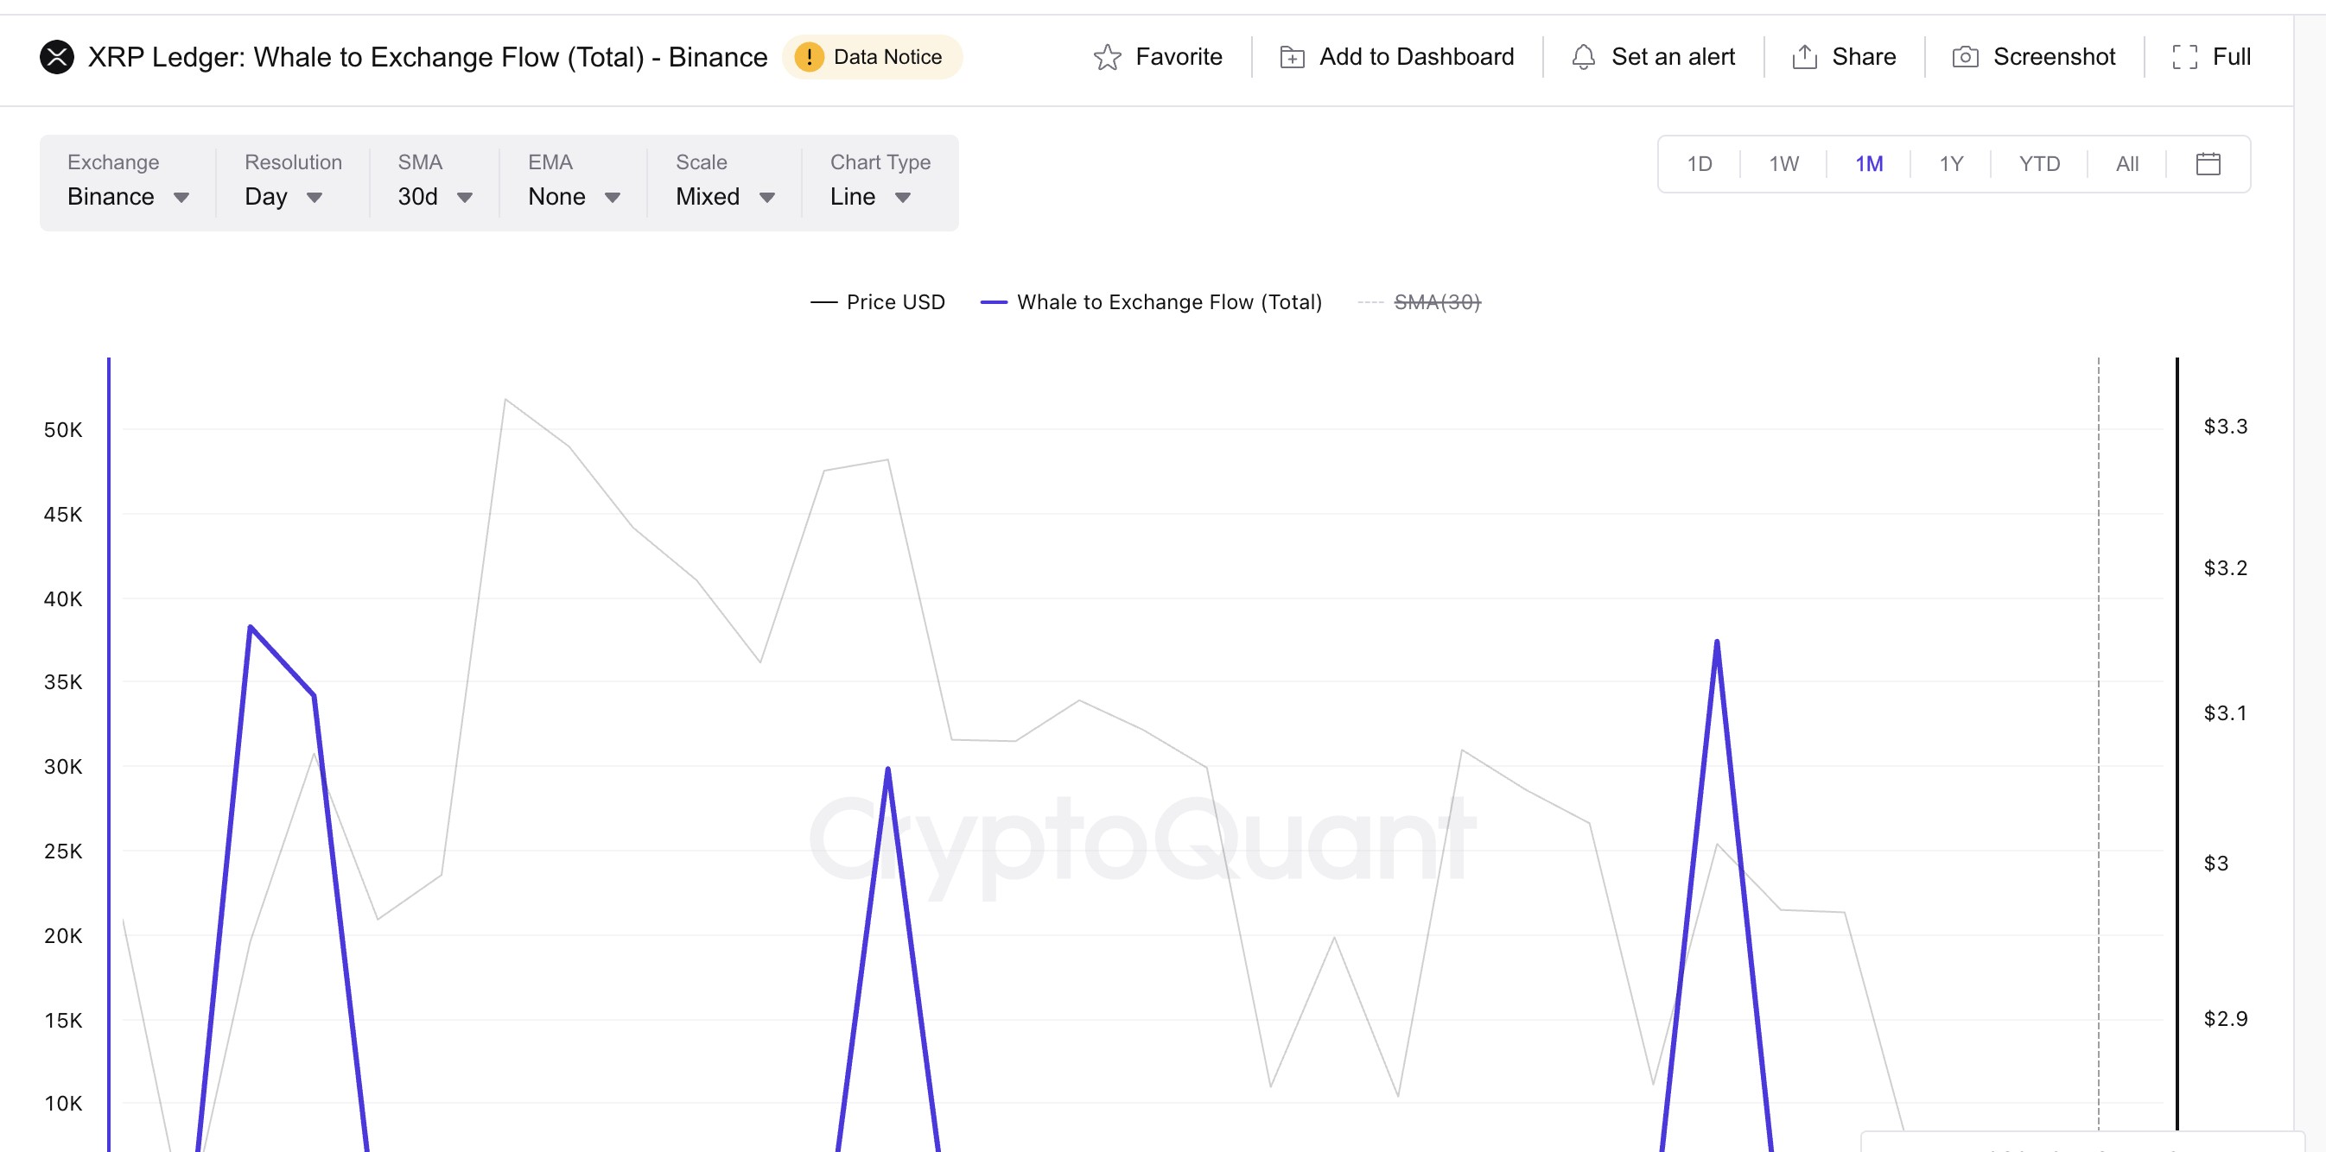The image size is (2326, 1152).
Task: Re-enable the SMA(30) legend series
Action: 1420,302
